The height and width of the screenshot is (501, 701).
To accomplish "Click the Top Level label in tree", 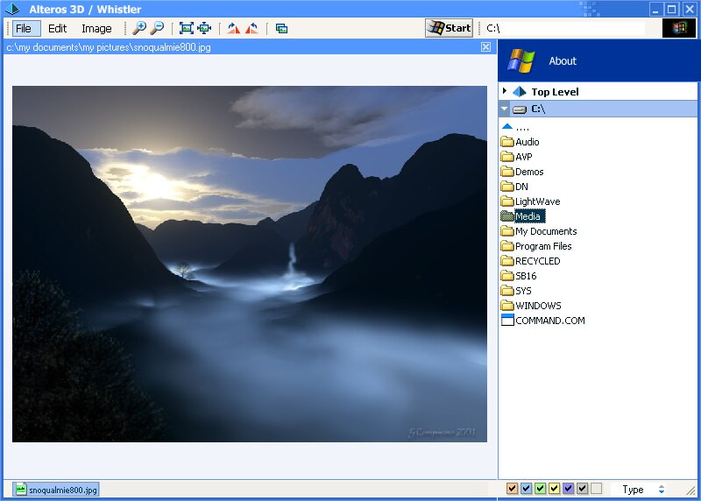I will point(555,92).
